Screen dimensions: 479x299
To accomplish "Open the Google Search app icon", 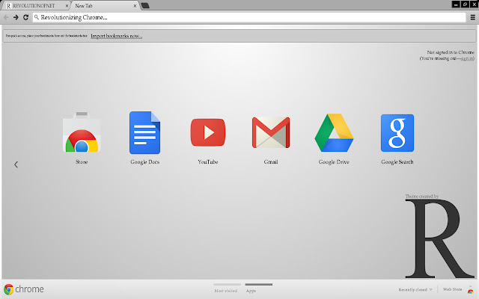I will (397, 133).
